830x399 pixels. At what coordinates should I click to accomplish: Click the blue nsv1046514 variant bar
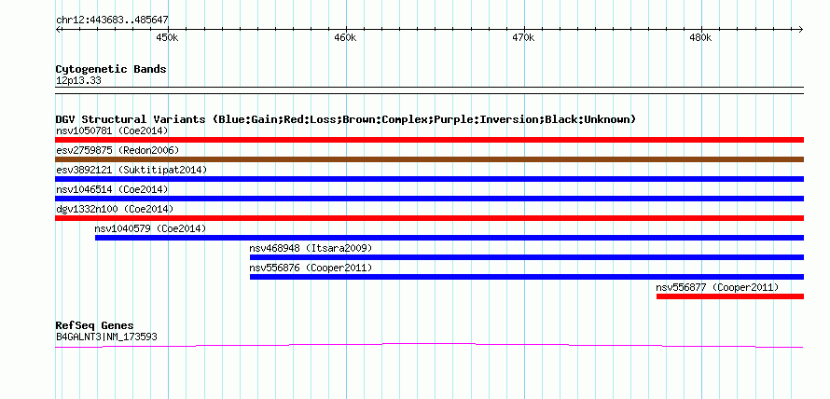click(x=429, y=199)
